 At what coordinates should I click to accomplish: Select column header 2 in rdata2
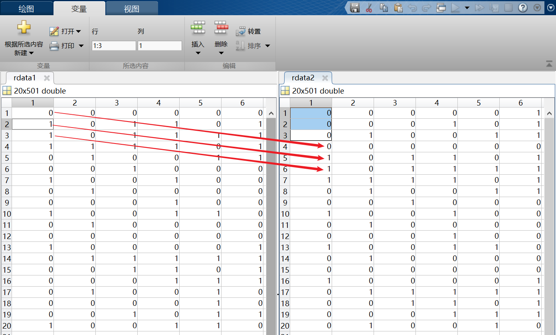353,103
